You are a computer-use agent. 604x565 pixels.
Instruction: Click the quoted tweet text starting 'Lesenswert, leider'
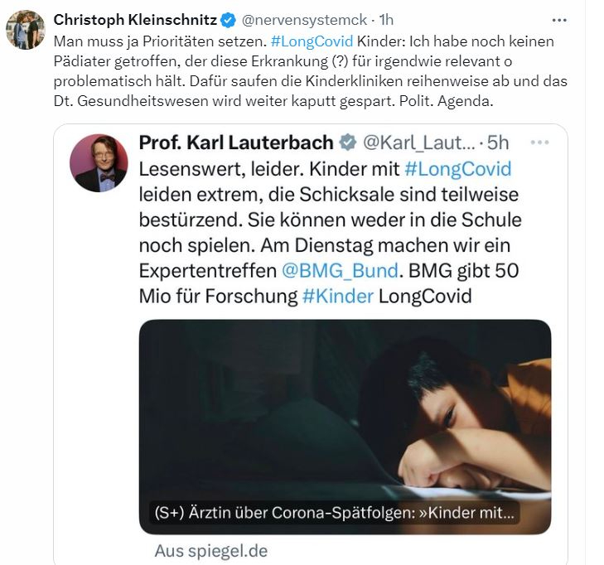click(323, 220)
